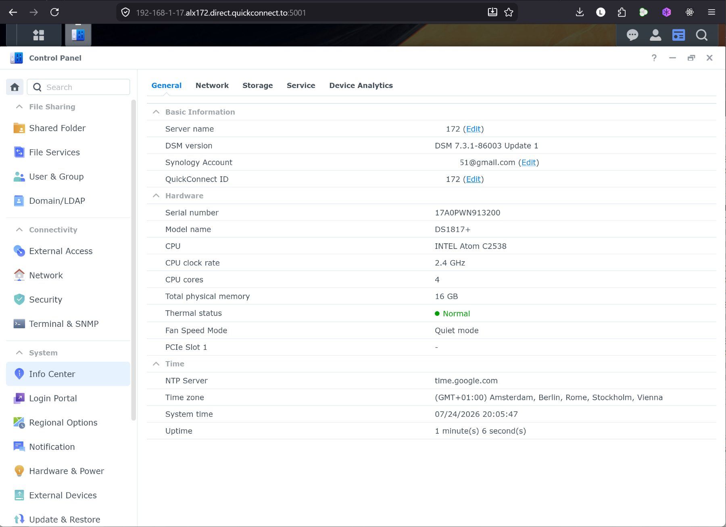Open Regional Options settings
Image resolution: width=726 pixels, height=527 pixels.
68,422
